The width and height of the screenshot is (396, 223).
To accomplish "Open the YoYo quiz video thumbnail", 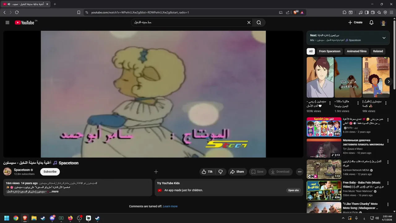I will 324,127.
